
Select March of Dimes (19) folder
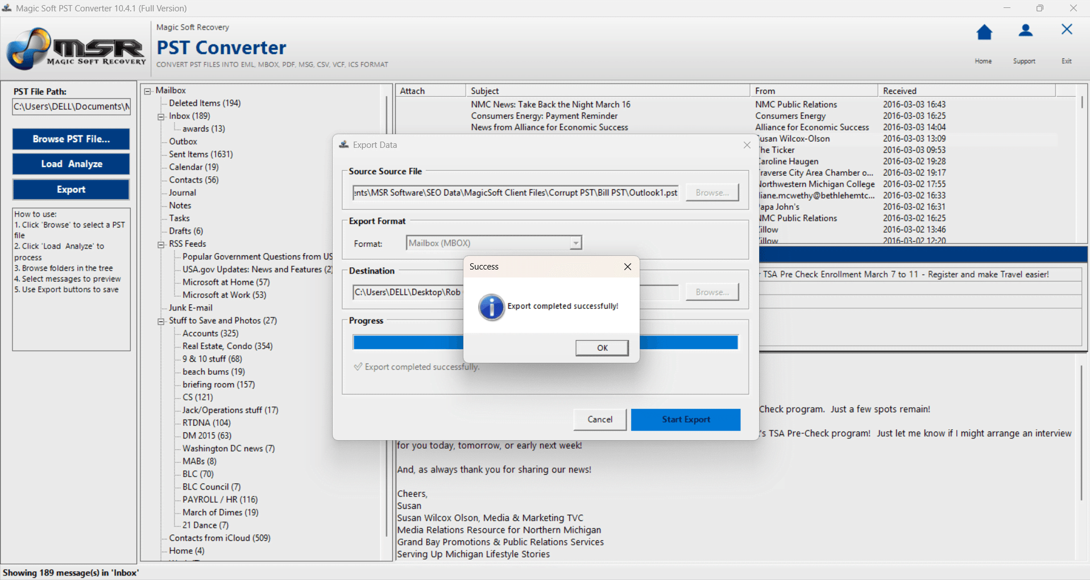[x=221, y=512]
